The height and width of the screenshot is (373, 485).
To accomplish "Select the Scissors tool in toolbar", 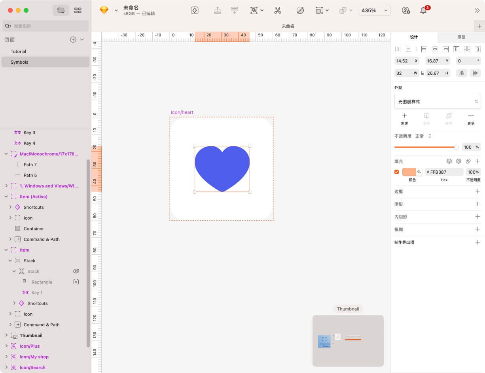I will (277, 11).
